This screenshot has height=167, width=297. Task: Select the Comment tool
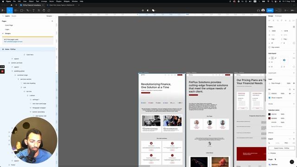click(49, 10)
